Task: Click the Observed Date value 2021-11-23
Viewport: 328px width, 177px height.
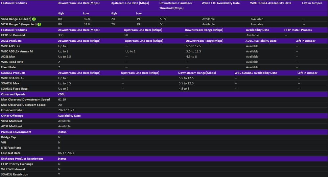Action: click(65, 110)
